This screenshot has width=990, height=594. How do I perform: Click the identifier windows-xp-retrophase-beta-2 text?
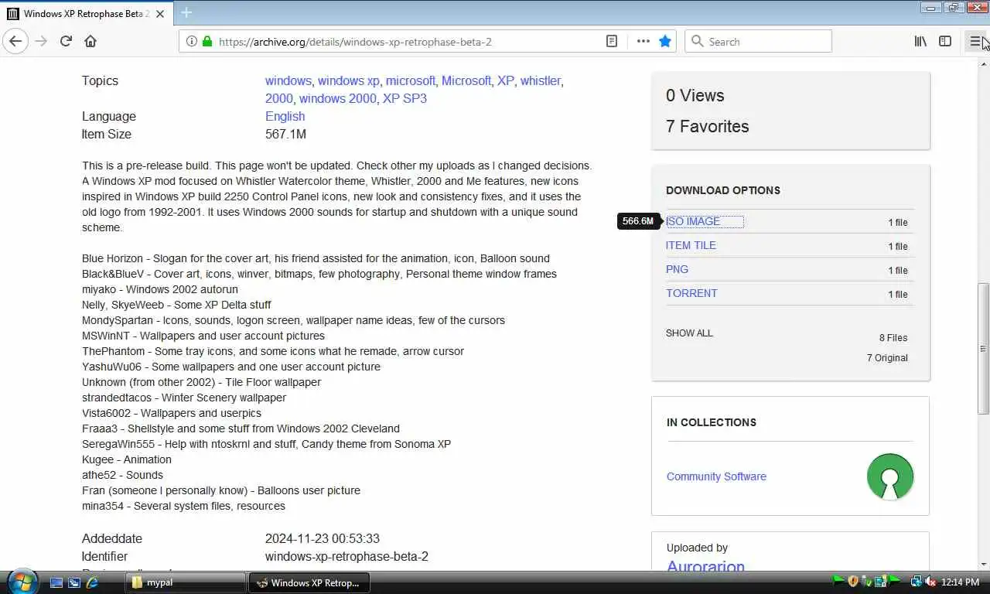point(346,556)
